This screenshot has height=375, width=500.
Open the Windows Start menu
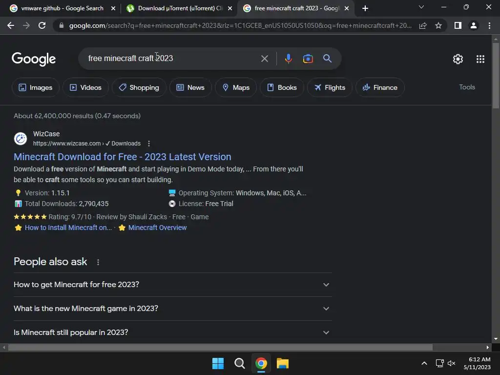(218, 363)
